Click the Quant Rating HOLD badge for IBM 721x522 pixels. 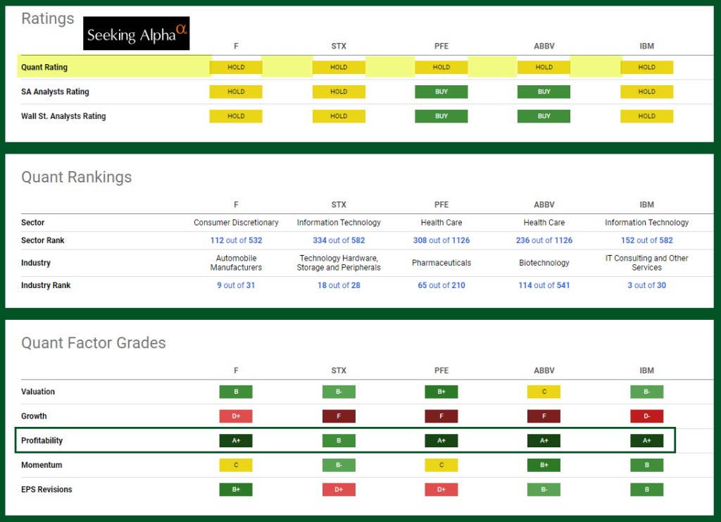(x=646, y=68)
